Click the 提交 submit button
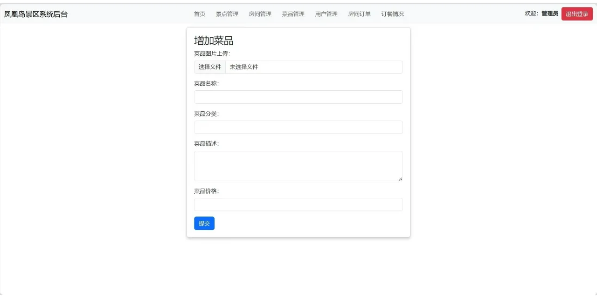597x298 pixels. (x=204, y=223)
